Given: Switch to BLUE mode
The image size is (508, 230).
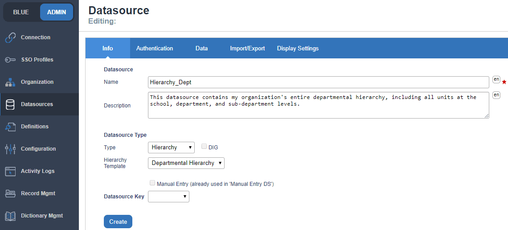Looking at the screenshot, I should coord(21,12).
